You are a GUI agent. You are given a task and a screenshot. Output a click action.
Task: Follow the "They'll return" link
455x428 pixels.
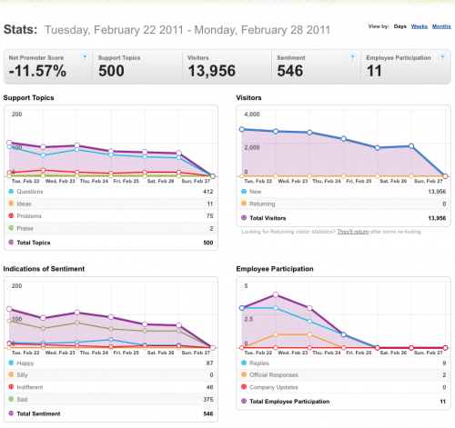(353, 232)
